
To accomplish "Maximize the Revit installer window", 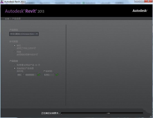I will tap(142, 1).
